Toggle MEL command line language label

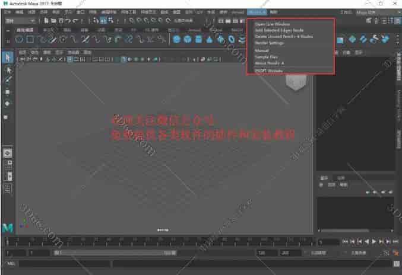(x=11, y=264)
